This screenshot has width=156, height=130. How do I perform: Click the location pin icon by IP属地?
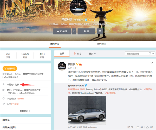[x=3, y=85]
